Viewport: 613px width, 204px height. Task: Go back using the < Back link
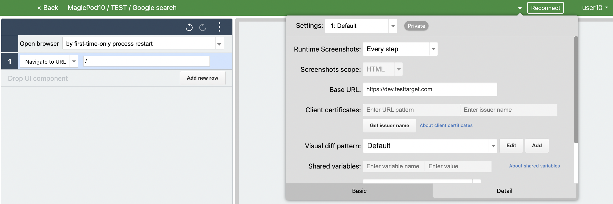[48, 8]
